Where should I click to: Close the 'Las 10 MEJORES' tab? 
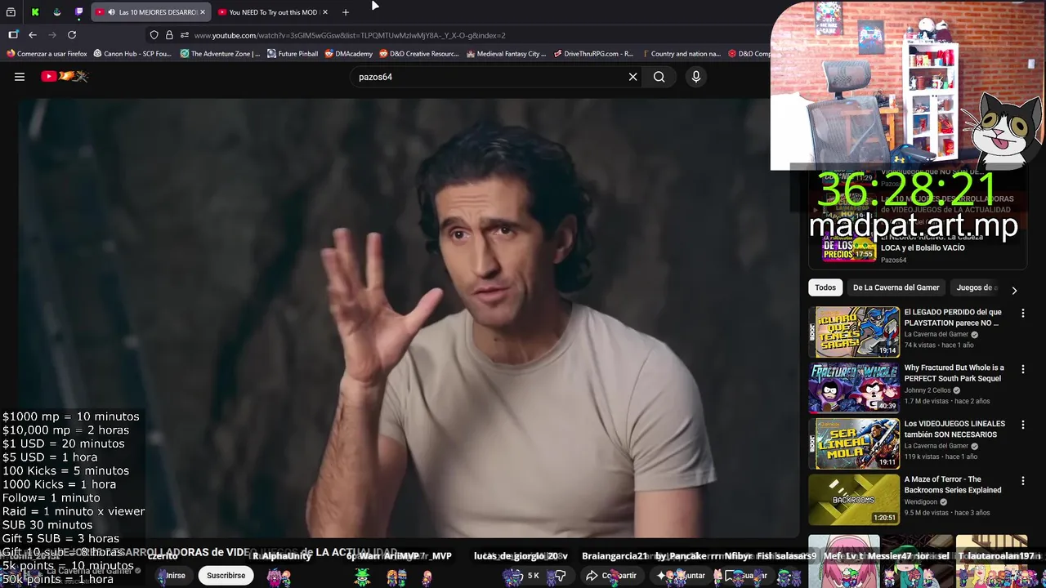pos(203,12)
